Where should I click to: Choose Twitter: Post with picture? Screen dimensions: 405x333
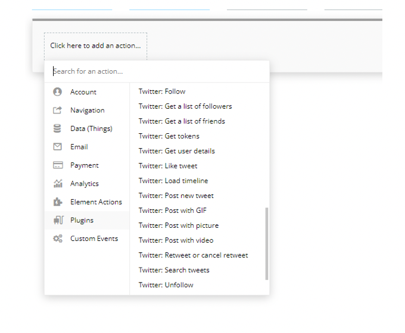click(x=179, y=225)
